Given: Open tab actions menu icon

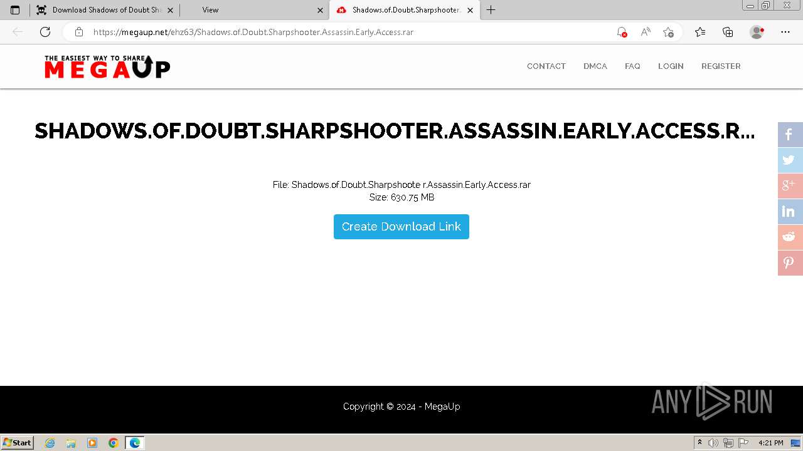Looking at the screenshot, I should click(15, 10).
